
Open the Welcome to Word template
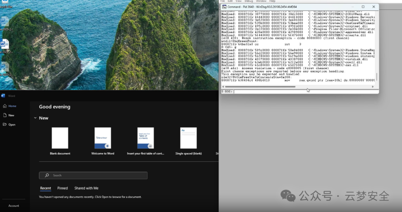pyautogui.click(x=103, y=141)
